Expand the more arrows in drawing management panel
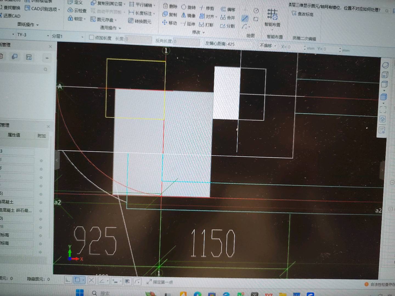Screen dimensions: 395x296 47,58
